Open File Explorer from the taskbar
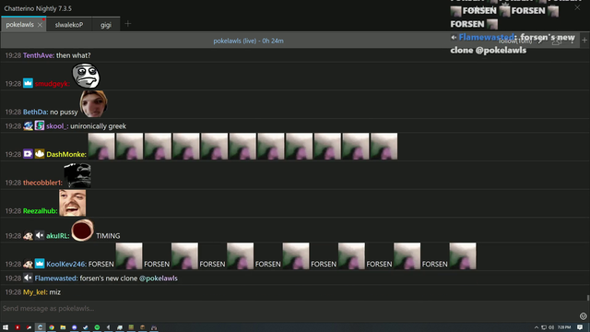 63,327
